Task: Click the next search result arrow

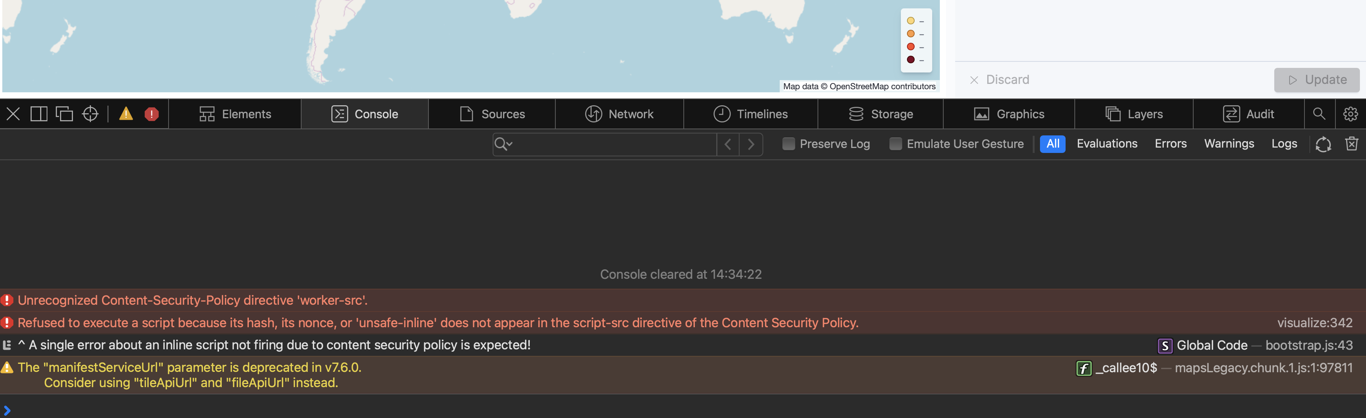Action: coord(751,144)
